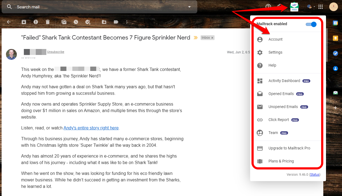Viewport: 342px width, 196px height.
Task: Open Settings in Mailtrack menu
Action: pos(288,52)
